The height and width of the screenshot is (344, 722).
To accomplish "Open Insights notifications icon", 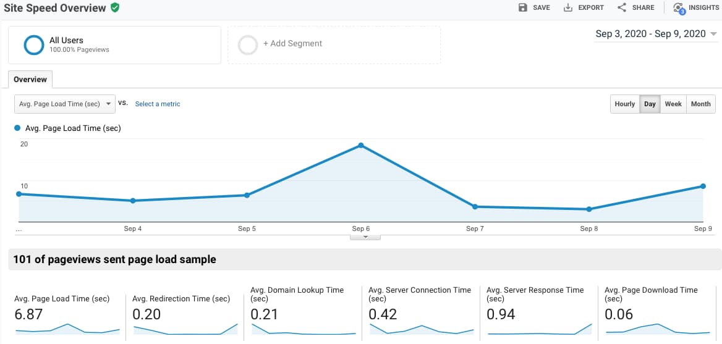I will tap(679, 8).
